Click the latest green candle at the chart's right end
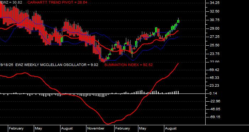Image resolution: width=249 pixels, height=132 pixels. click(x=178, y=21)
